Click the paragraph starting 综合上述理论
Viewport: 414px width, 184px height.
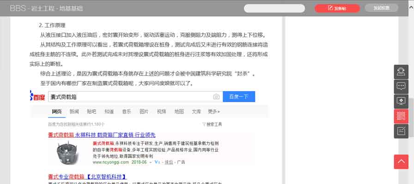tap(148, 74)
